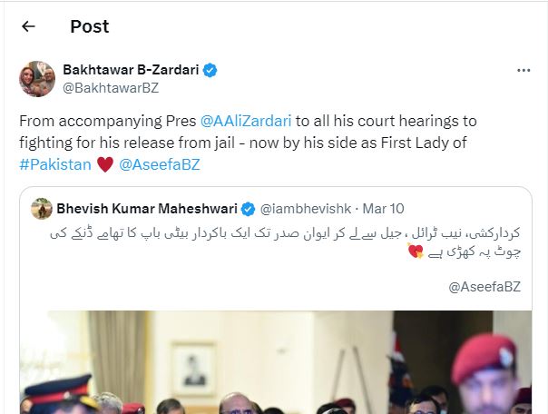The image size is (548, 414).
Task: Click the red heart emoji in post
Action: pyautogui.click(x=105, y=164)
